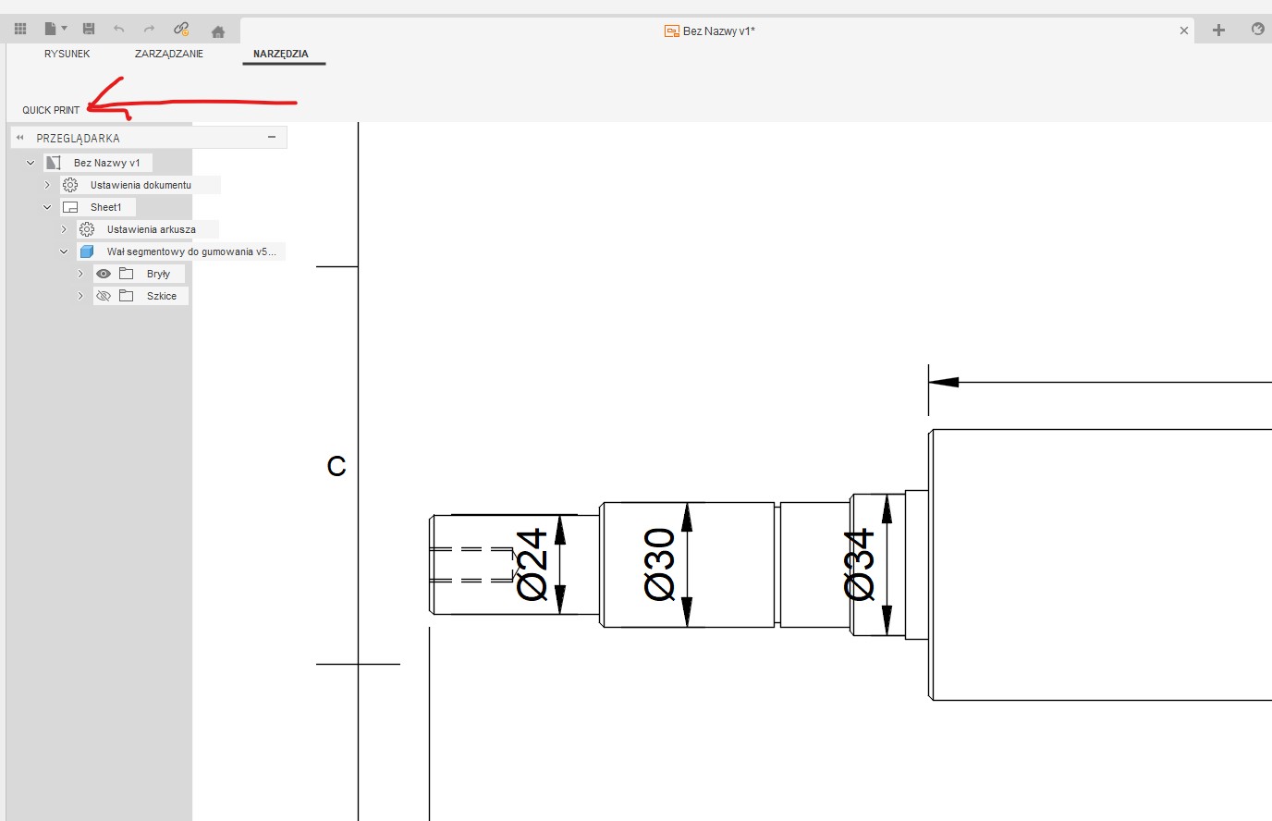Screen dimensions: 1272x821
Task: Toggle visibility eye of Bryły folder
Action: point(104,274)
